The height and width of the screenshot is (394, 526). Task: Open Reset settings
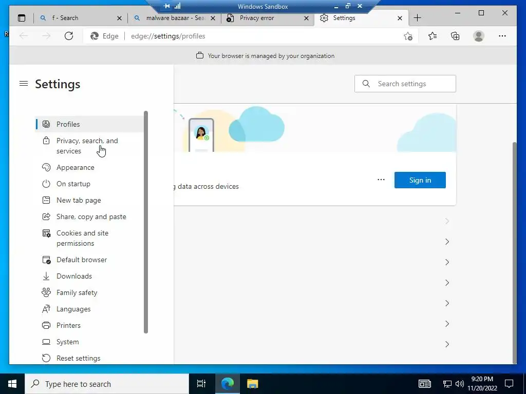(89, 358)
